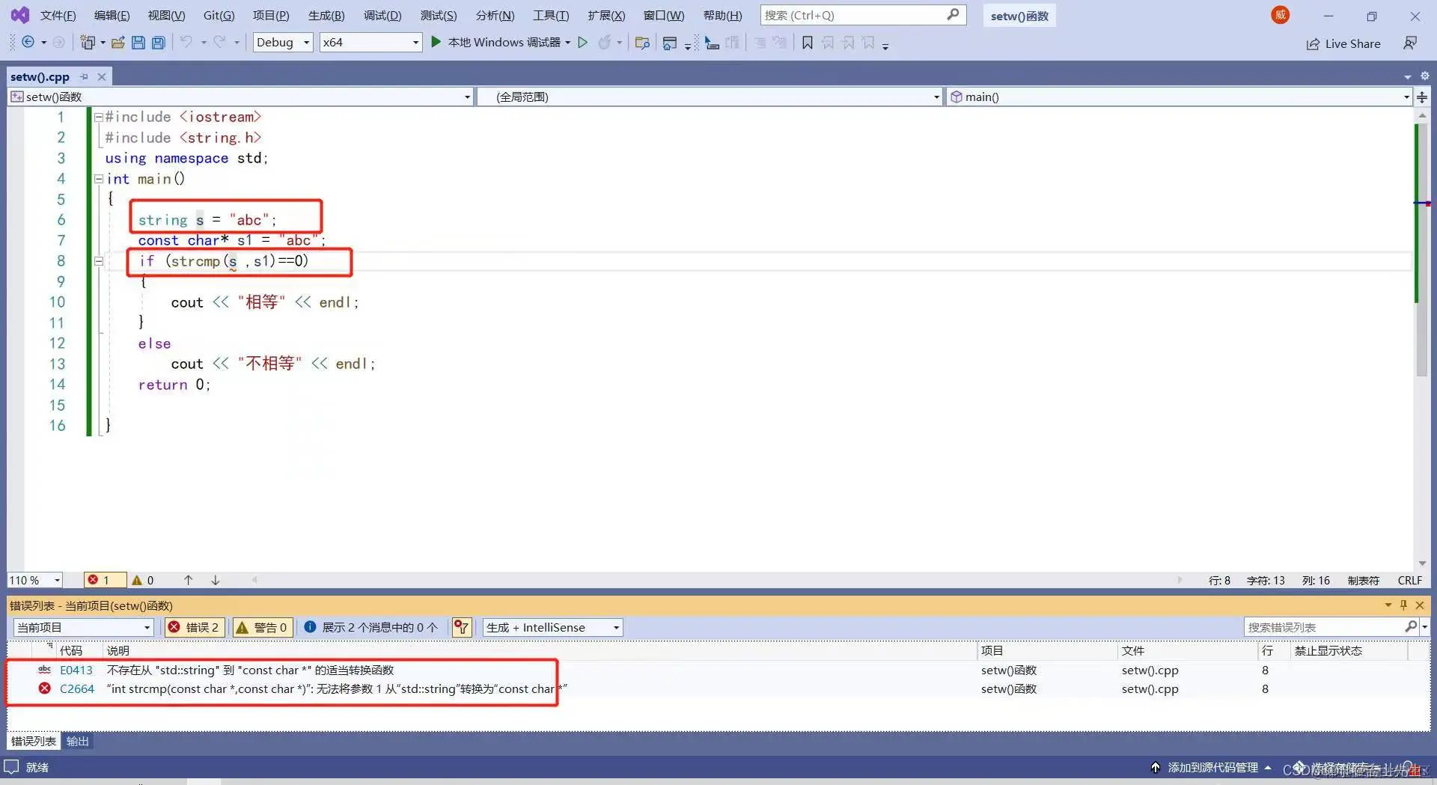The image size is (1437, 785).
Task: Click the editor vertical scrollbar thumb
Action: click(x=1421, y=251)
